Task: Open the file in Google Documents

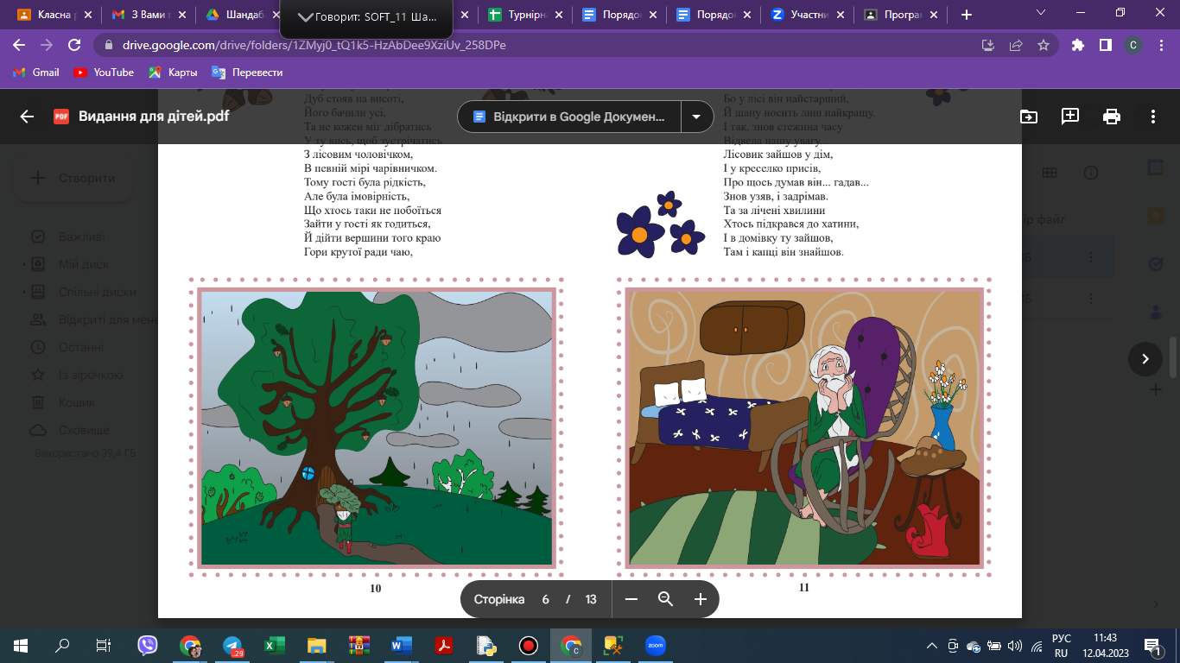Action: 569,117
